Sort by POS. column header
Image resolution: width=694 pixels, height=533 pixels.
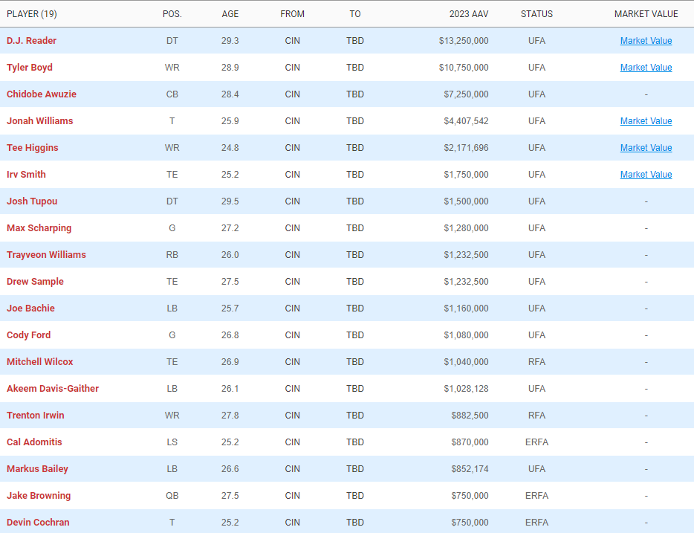[172, 14]
